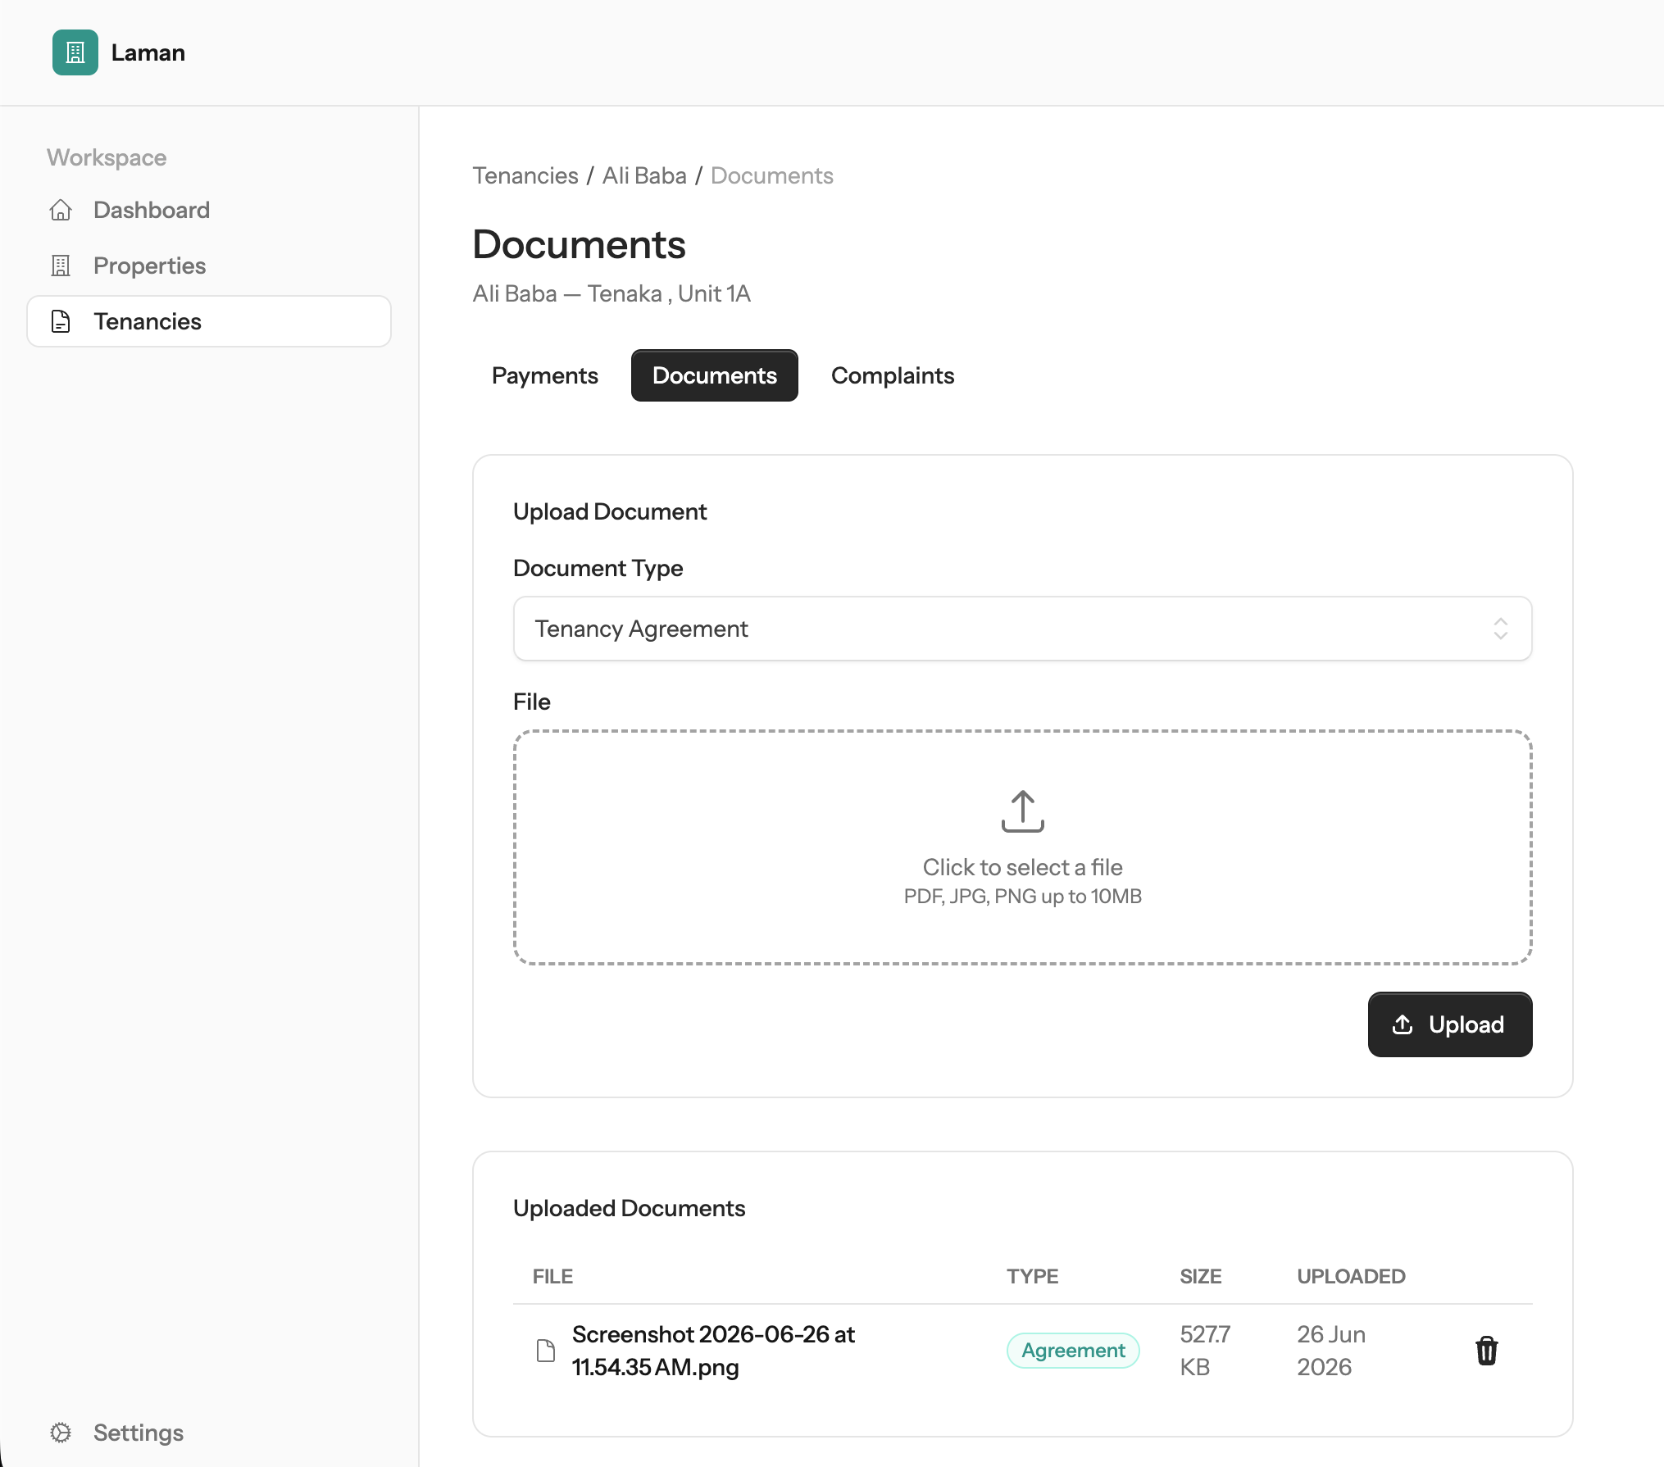
Task: Open Dashboard in the sidebar
Action: (209, 210)
